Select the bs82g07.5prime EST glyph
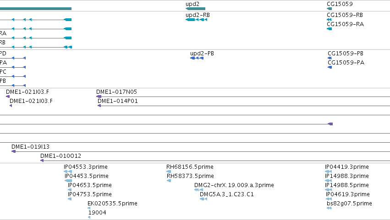The image size is (390, 220). coord(330,208)
